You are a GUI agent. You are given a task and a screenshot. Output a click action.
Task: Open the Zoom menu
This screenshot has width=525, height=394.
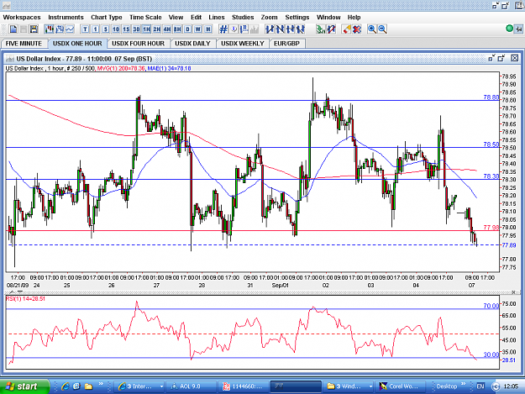[269, 17]
